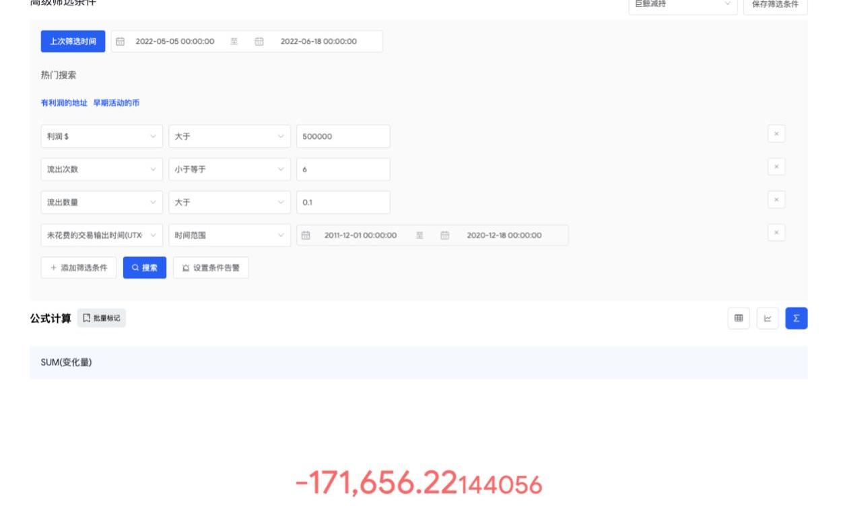847x512 pixels.
Task: Open the 利润 $ field dropdown
Action: pyautogui.click(x=101, y=136)
